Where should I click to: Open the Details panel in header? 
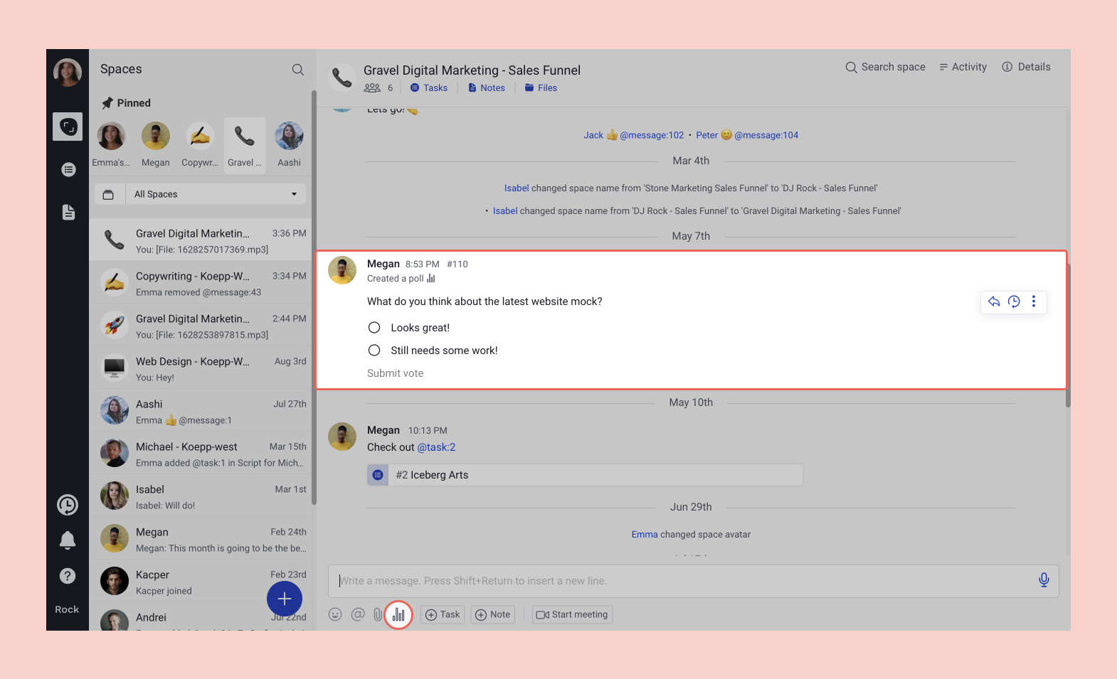pos(1026,67)
